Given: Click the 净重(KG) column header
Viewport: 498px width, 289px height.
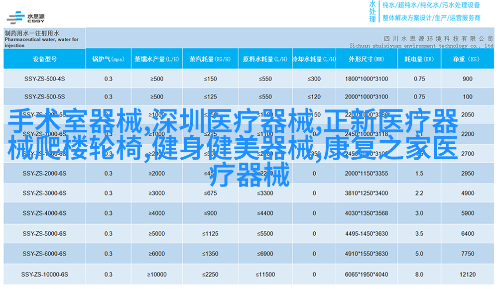Looking at the screenshot, I should coord(467,59).
